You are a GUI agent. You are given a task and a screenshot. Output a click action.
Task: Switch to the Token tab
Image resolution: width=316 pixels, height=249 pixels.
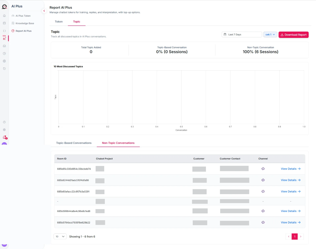[x=59, y=22]
